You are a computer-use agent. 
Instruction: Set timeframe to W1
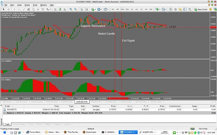[146, 9]
